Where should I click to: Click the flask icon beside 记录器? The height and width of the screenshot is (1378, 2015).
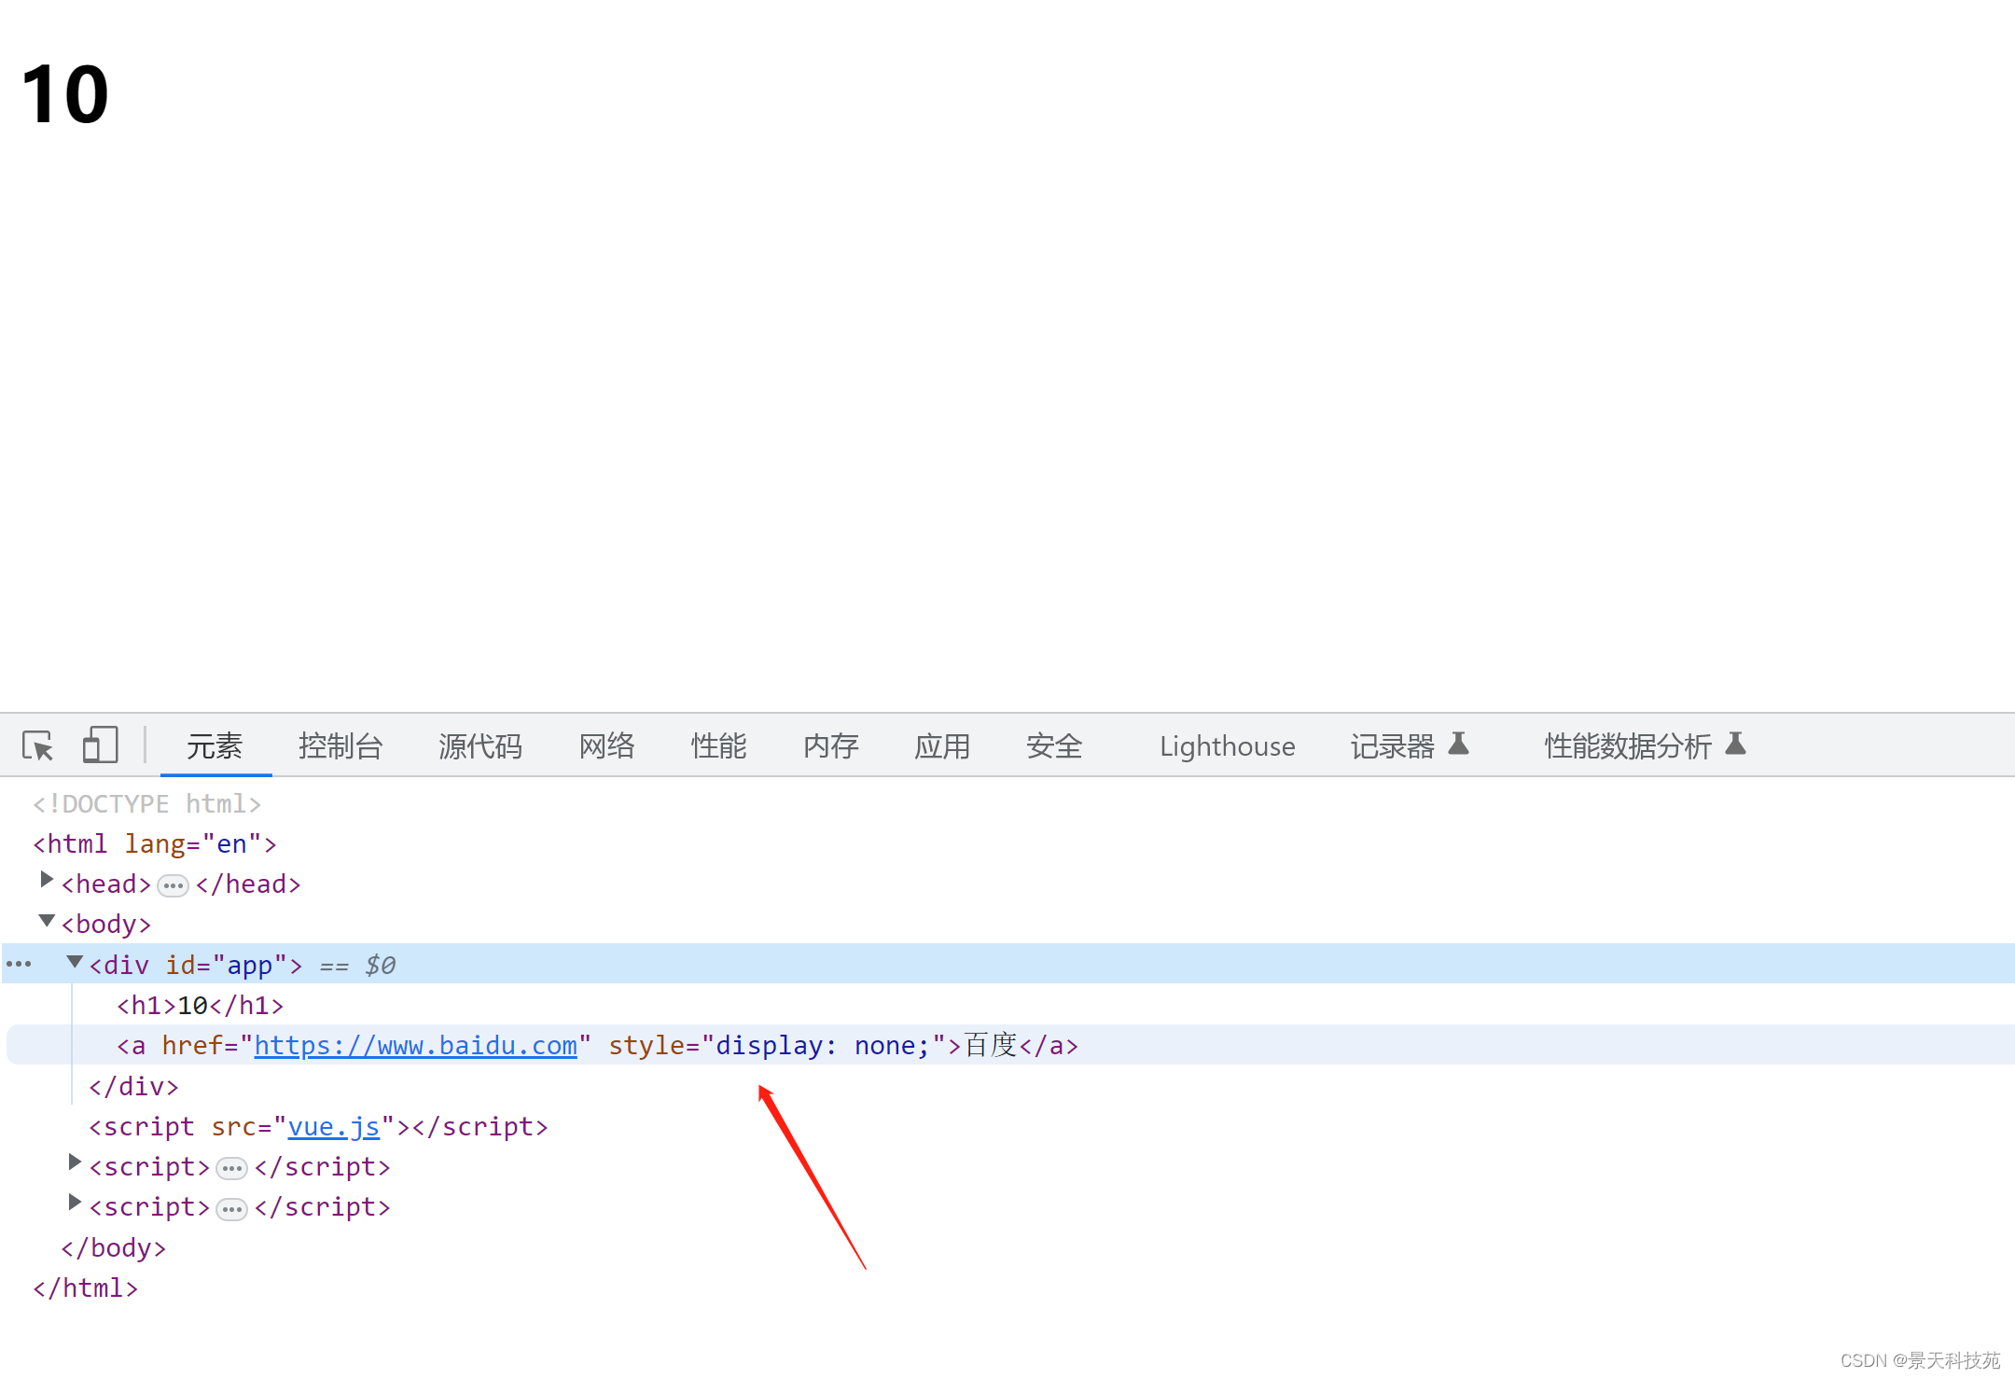tap(1459, 744)
